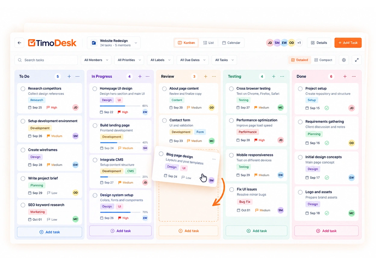Click Add task under Review column
This screenshot has width=376, height=265.
click(189, 231)
